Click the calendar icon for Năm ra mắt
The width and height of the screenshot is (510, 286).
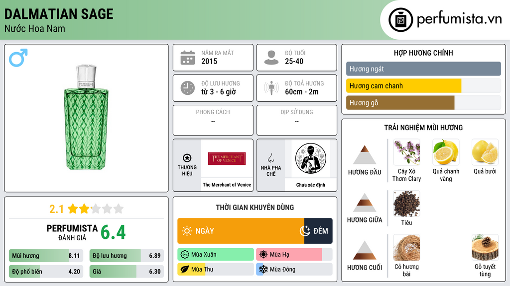188,58
